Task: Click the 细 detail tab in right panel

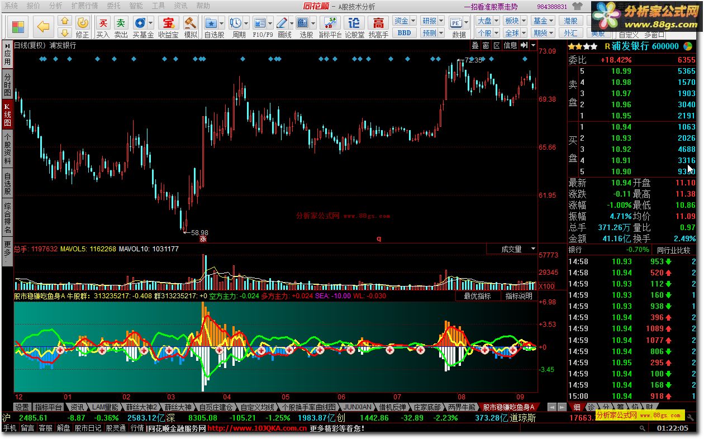Action: [x=577, y=407]
